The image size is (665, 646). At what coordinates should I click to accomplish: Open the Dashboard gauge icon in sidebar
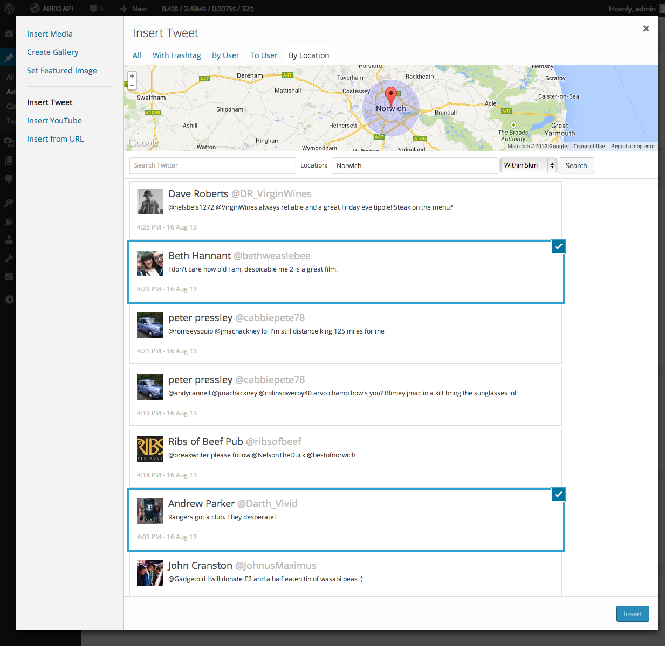pos(9,33)
